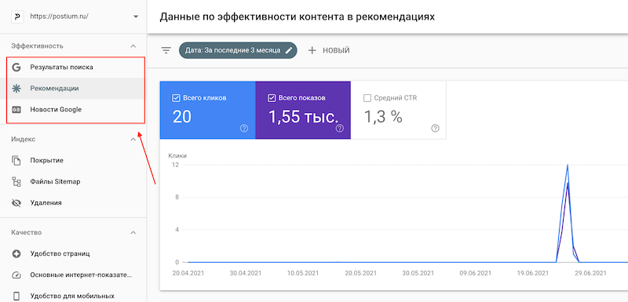Enable the Средний CTR checkbox
The image size is (628, 302).
pos(367,98)
